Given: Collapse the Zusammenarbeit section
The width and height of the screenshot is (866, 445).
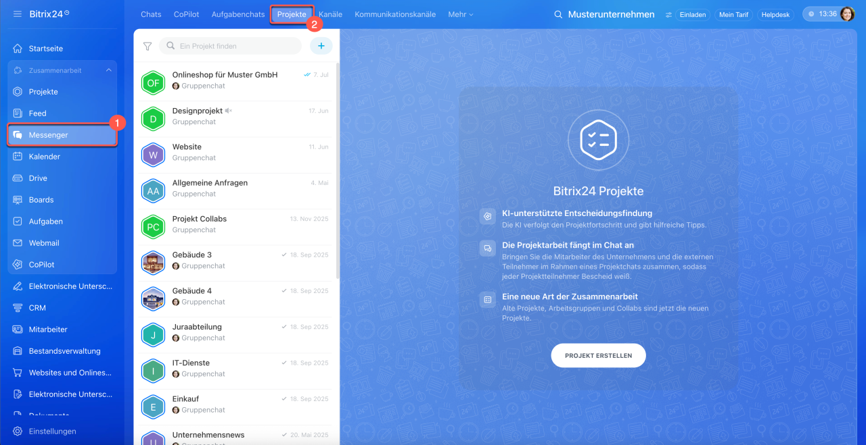Looking at the screenshot, I should pos(109,70).
